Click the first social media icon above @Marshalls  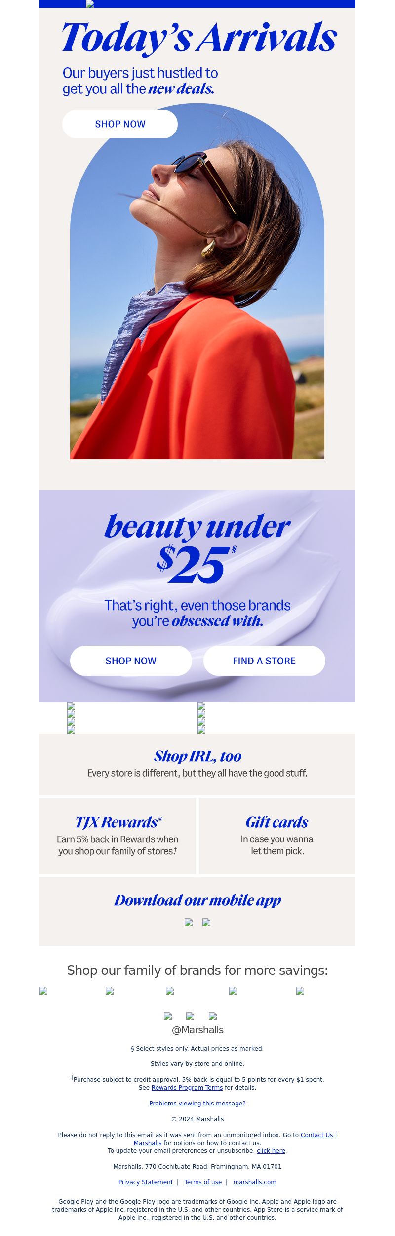[168, 1016]
